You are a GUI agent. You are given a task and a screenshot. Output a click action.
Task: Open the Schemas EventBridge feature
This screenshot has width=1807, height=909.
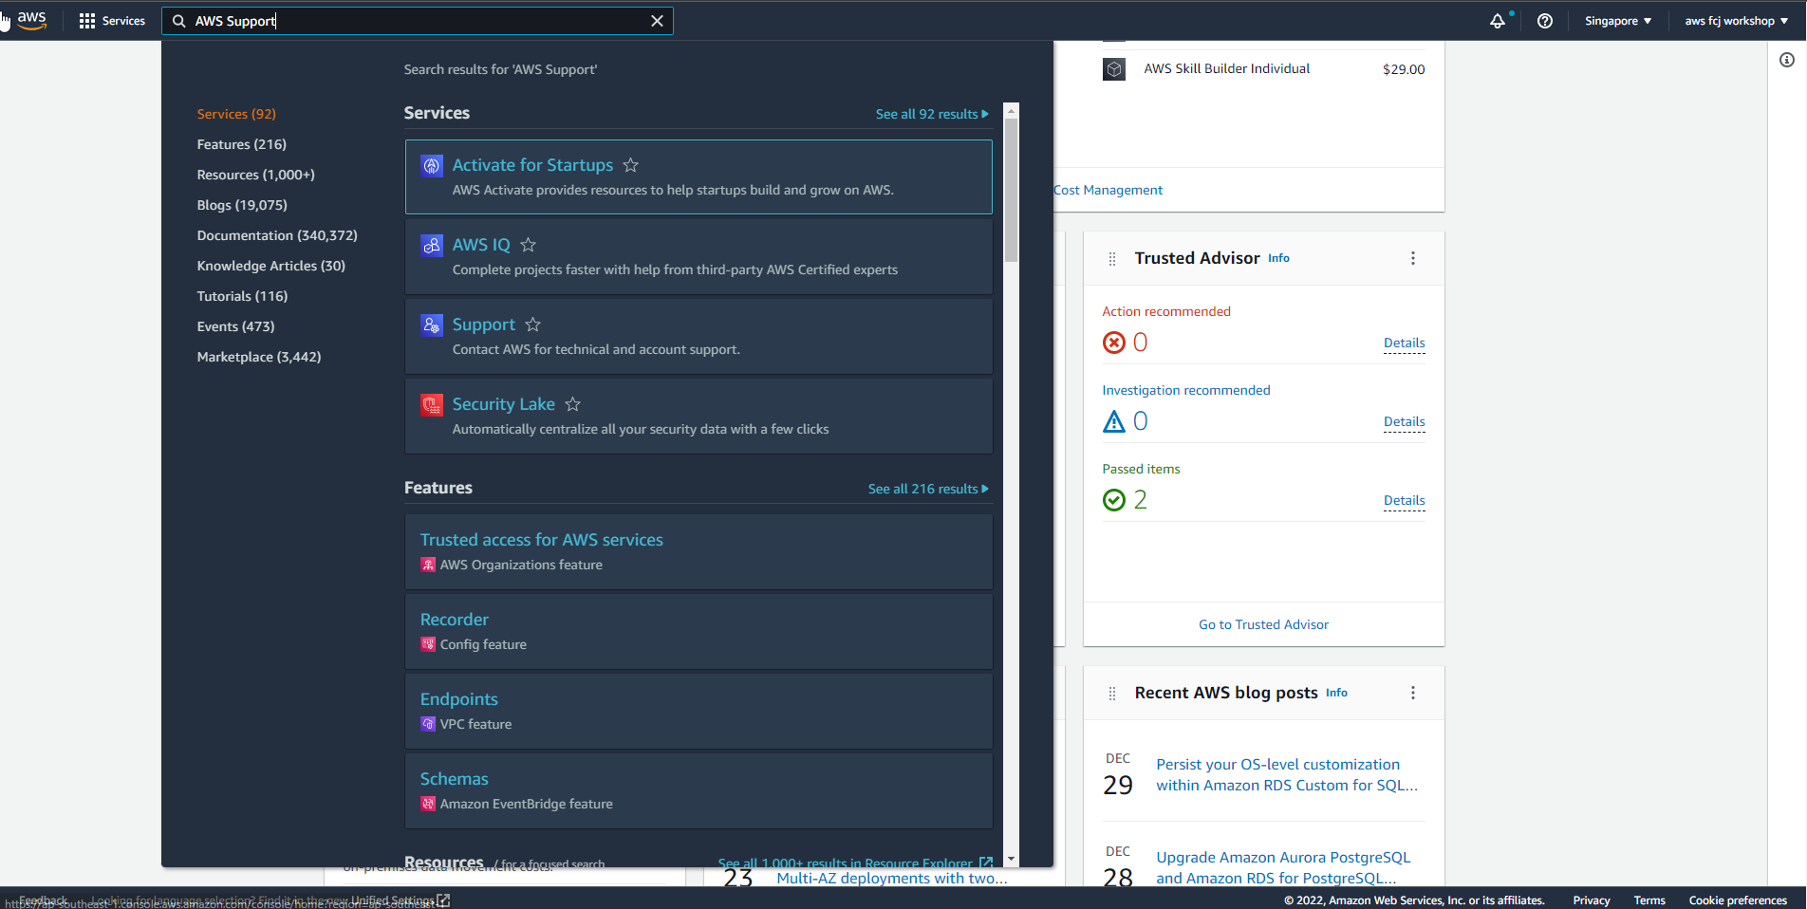454,779
